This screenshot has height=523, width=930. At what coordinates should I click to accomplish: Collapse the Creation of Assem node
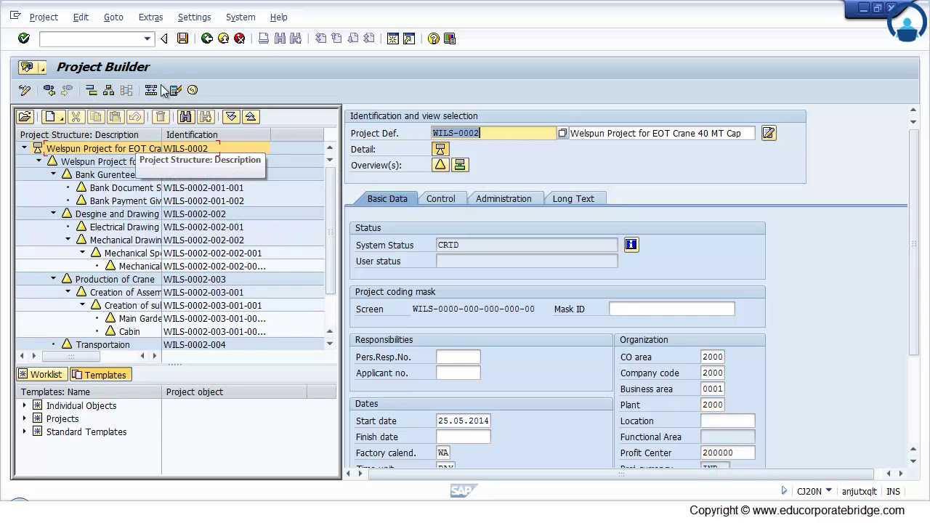tap(68, 292)
